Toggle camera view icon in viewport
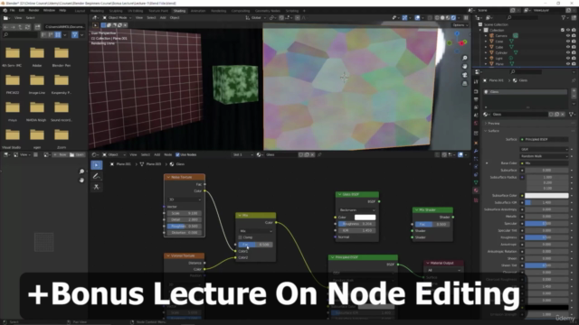 pyautogui.click(x=464, y=75)
